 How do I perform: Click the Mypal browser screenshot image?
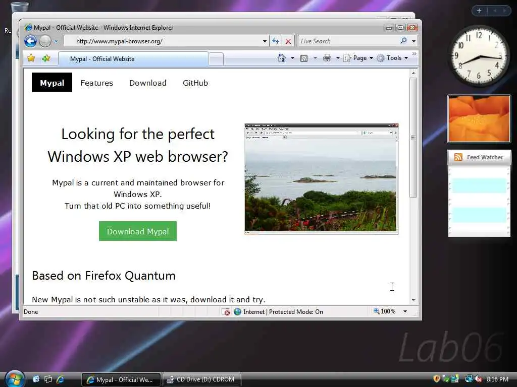tap(322, 179)
